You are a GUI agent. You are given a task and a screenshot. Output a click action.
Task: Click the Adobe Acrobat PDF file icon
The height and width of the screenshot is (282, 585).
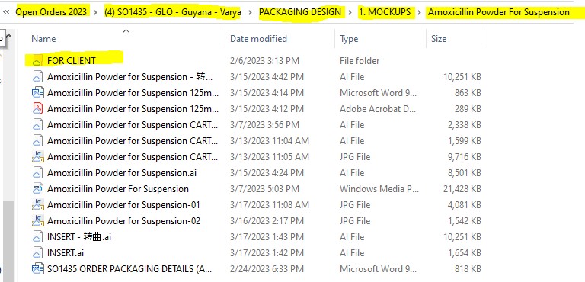point(37,109)
